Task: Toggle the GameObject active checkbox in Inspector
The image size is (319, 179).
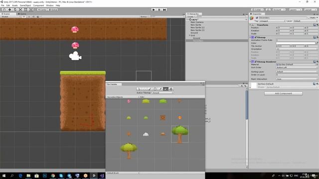Action: (x=257, y=18)
